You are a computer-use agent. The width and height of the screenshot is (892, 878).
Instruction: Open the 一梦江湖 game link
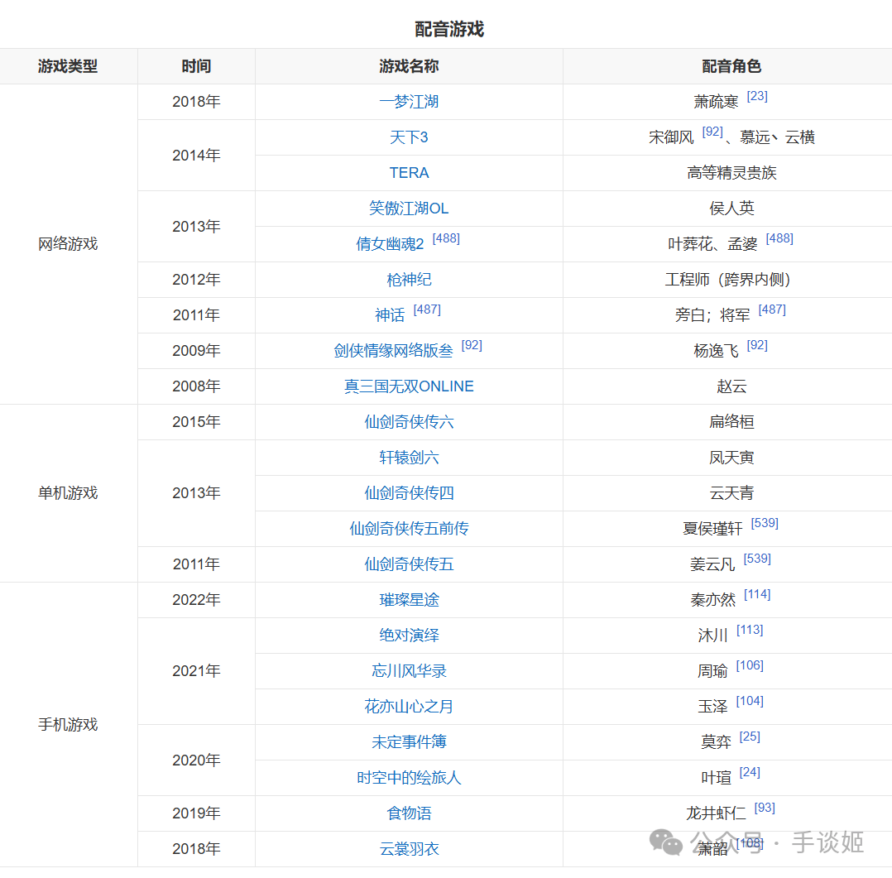[409, 102]
